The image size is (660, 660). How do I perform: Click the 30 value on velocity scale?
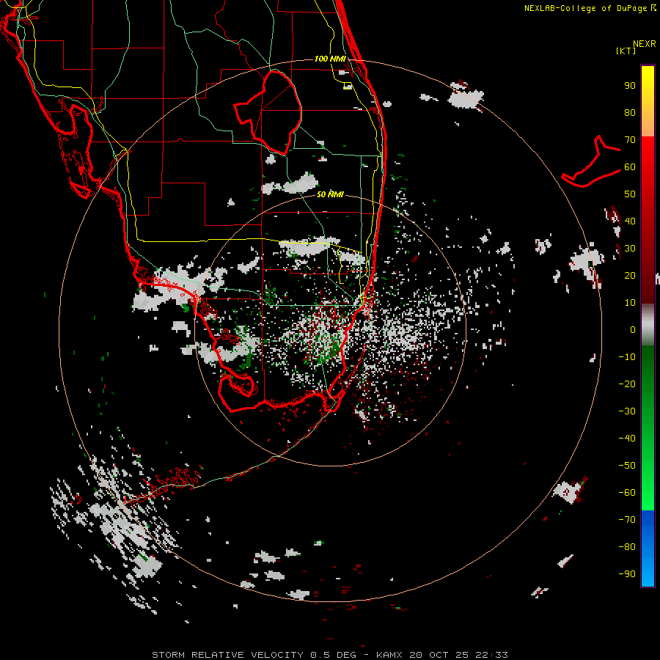(x=630, y=249)
